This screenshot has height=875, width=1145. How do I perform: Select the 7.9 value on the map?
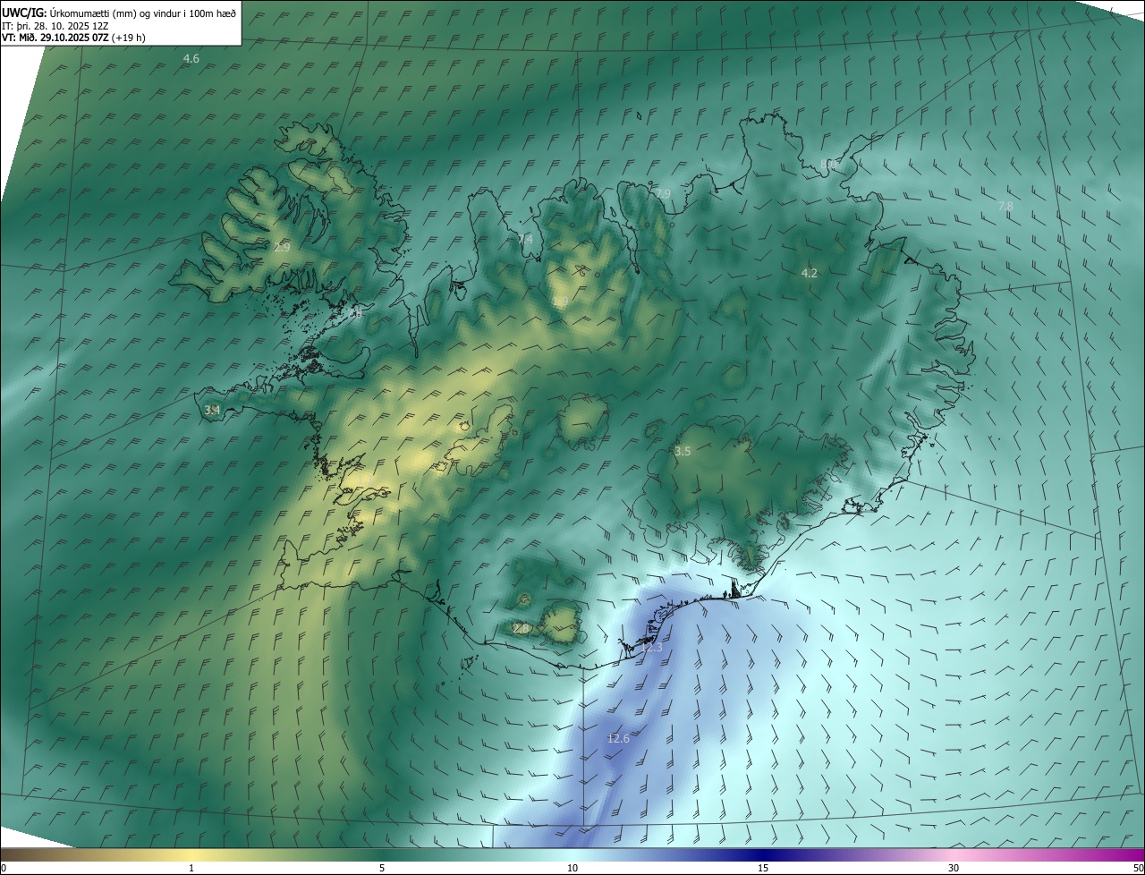coord(662,193)
